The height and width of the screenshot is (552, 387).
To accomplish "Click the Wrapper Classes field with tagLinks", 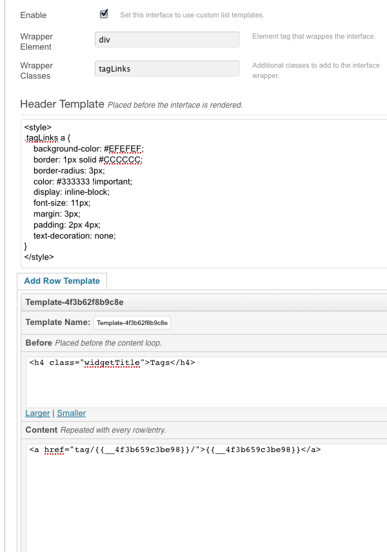I will click(167, 68).
